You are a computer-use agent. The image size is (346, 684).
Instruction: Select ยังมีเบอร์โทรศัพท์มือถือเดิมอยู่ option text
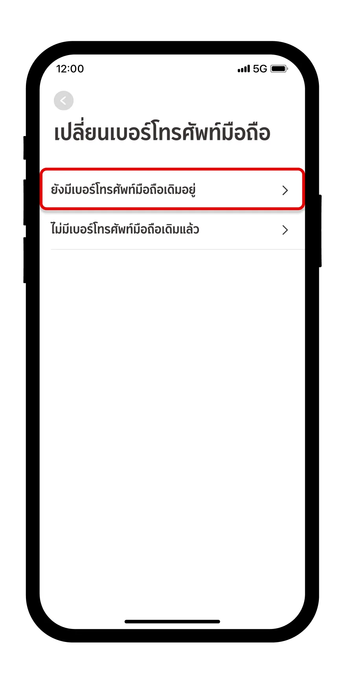123,190
